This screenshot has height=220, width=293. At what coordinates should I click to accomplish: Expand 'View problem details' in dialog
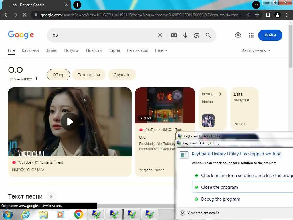pyautogui.click(x=199, y=213)
